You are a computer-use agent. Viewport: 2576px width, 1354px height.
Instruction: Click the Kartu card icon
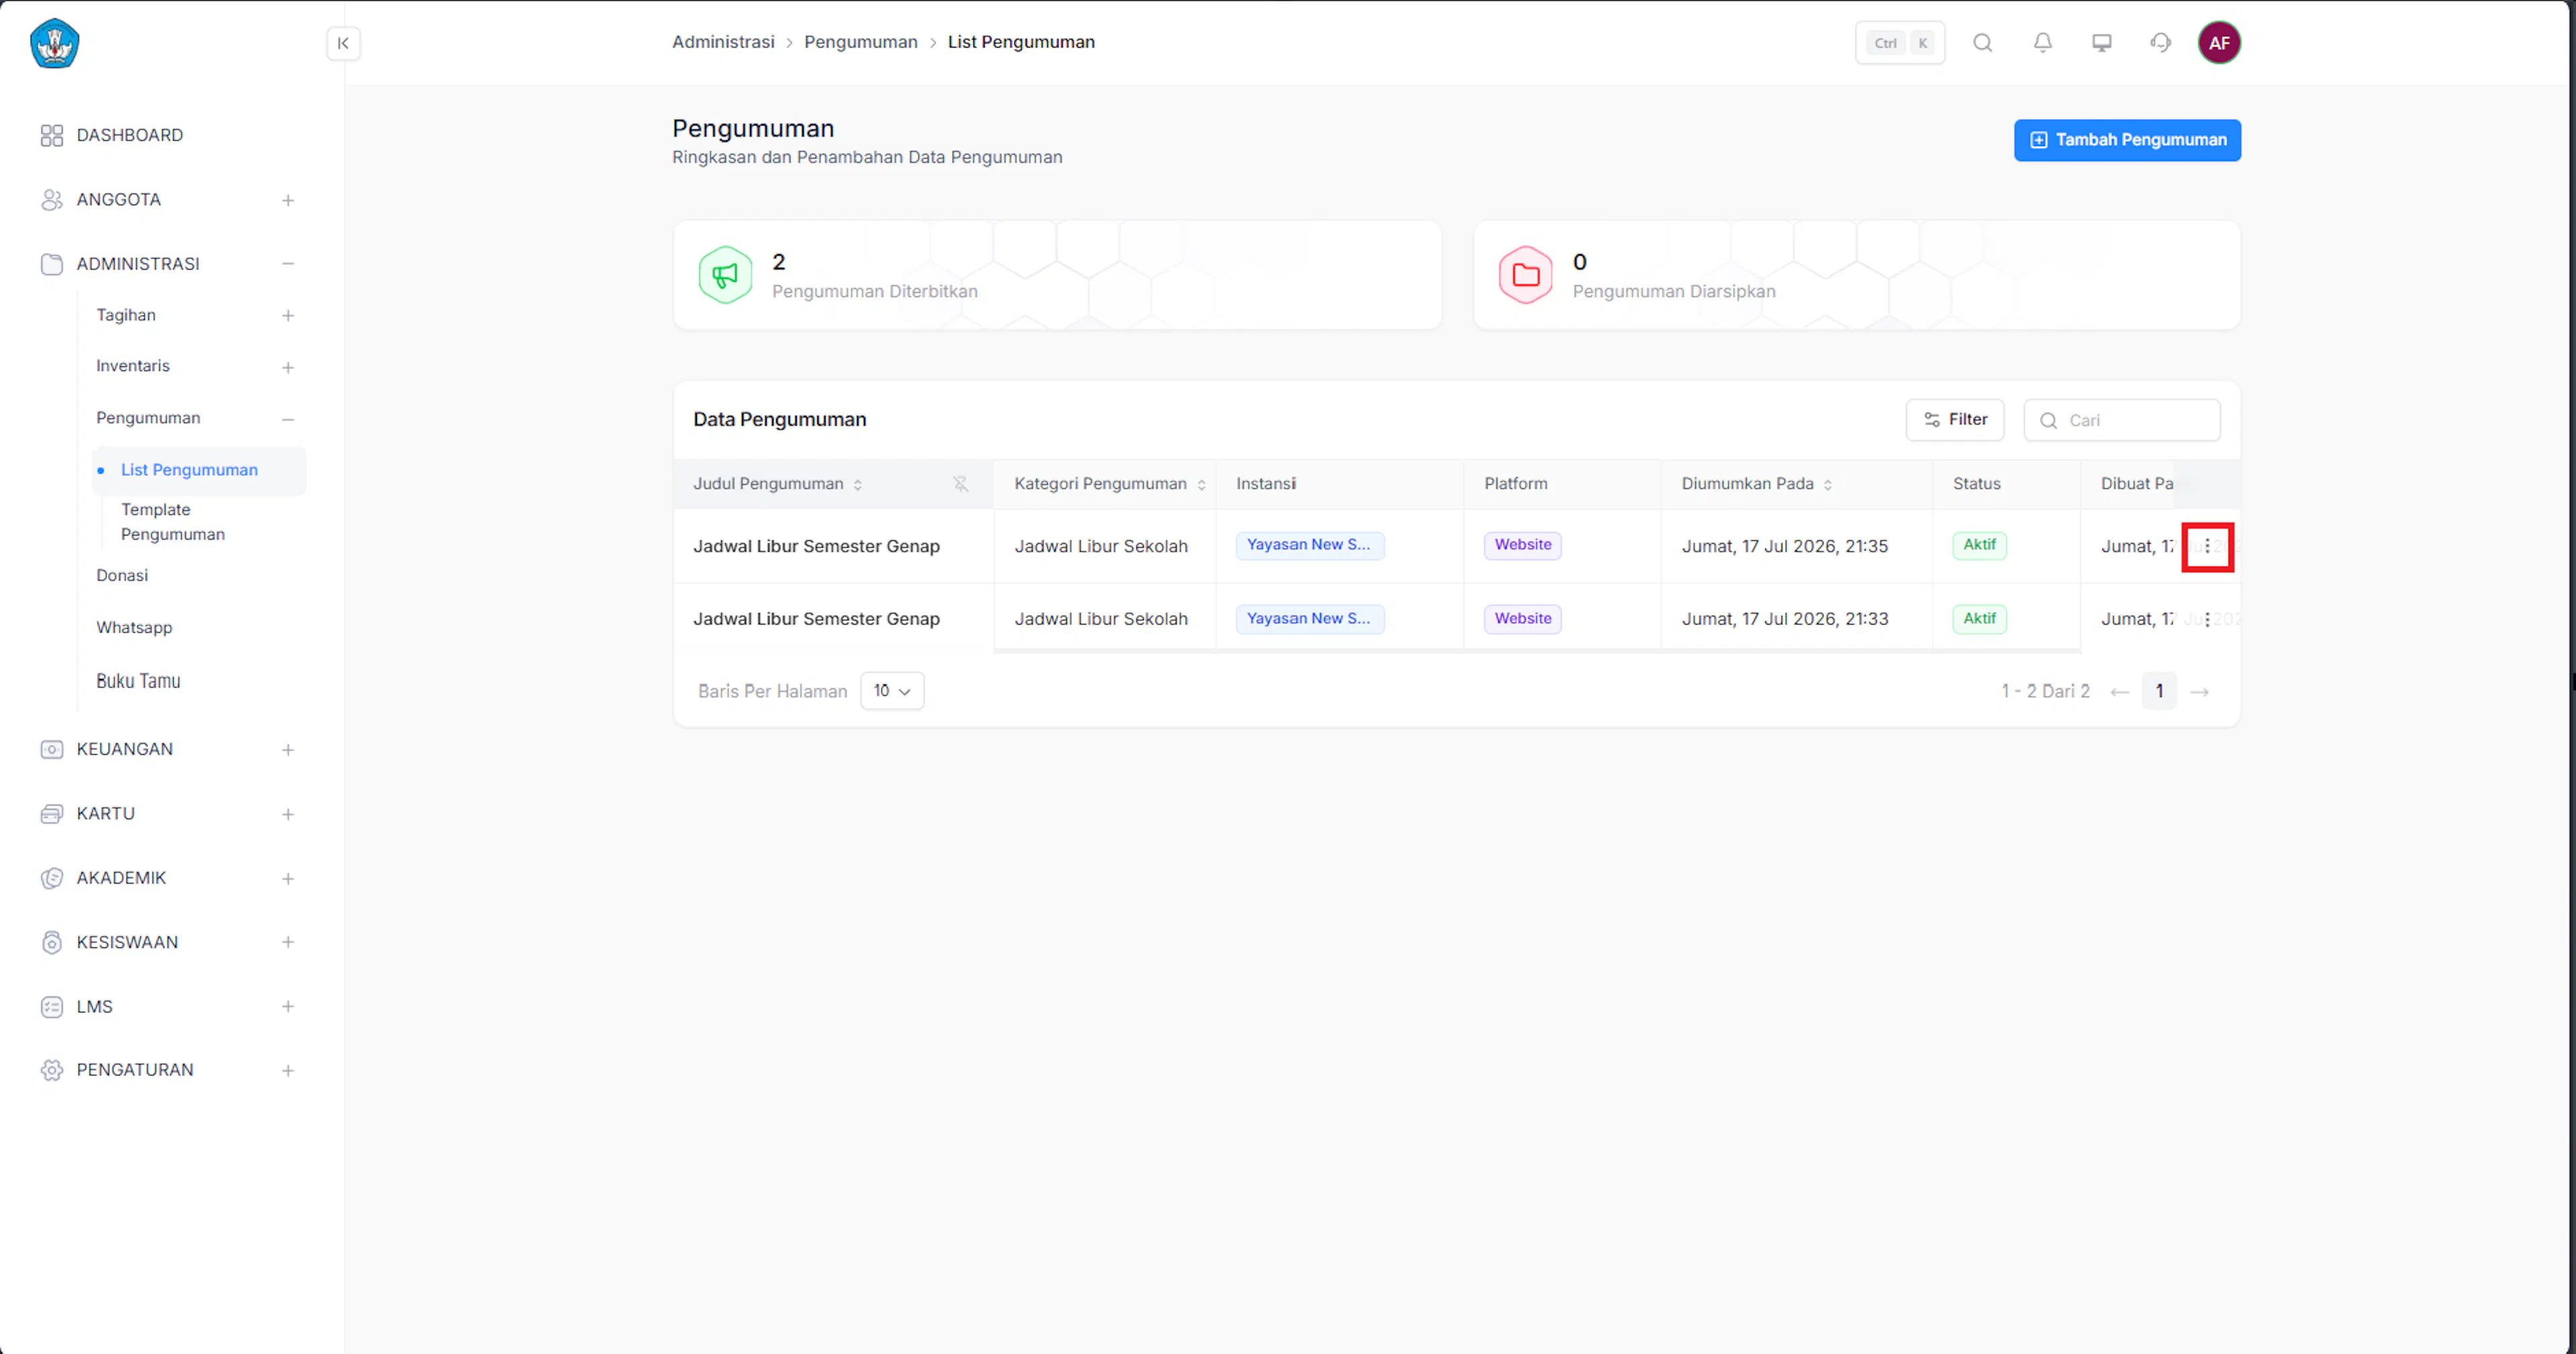click(52, 814)
